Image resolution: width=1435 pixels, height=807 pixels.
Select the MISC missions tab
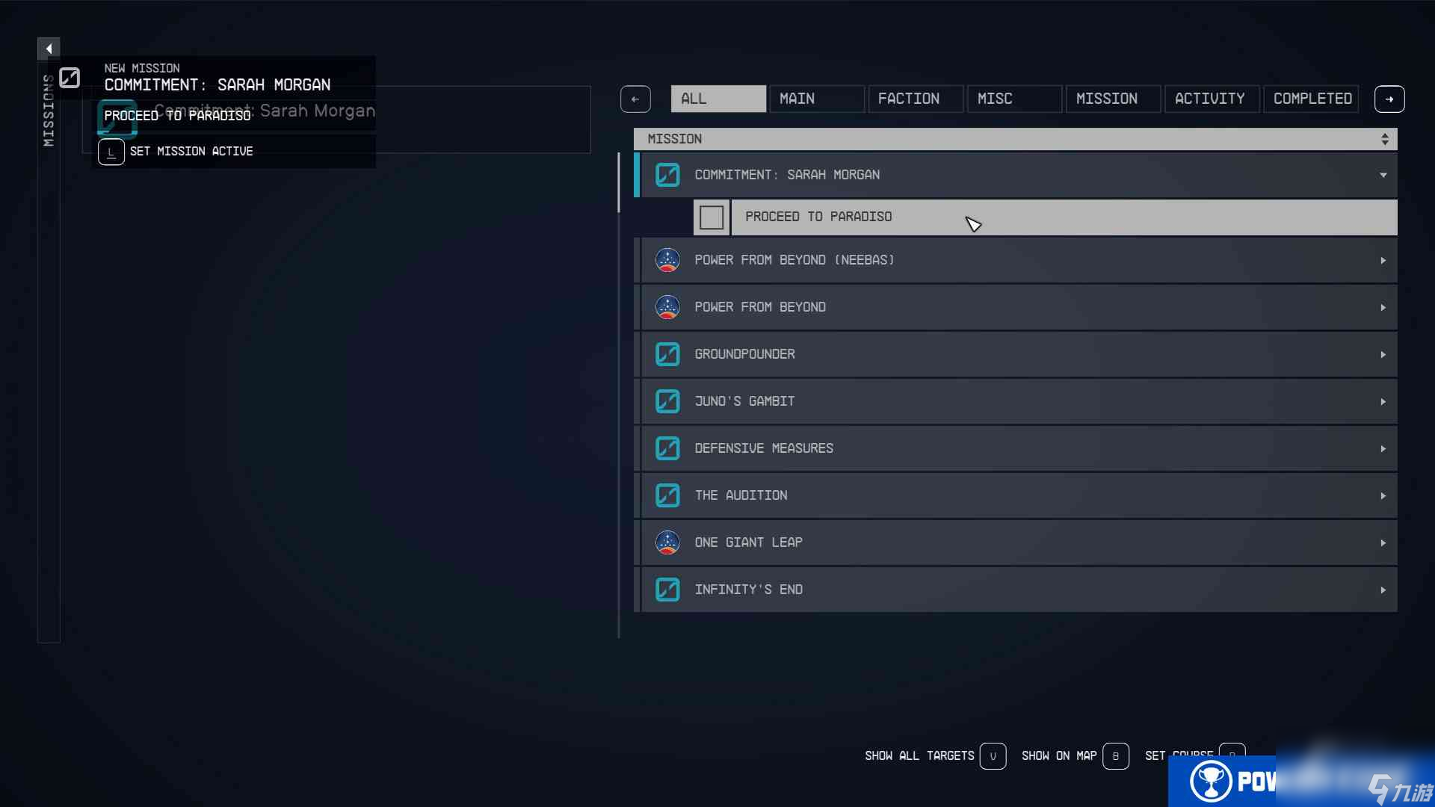tap(995, 99)
